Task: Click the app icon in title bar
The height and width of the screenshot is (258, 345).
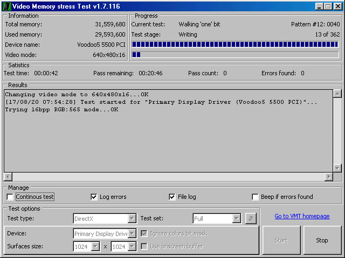Action: pos(6,6)
